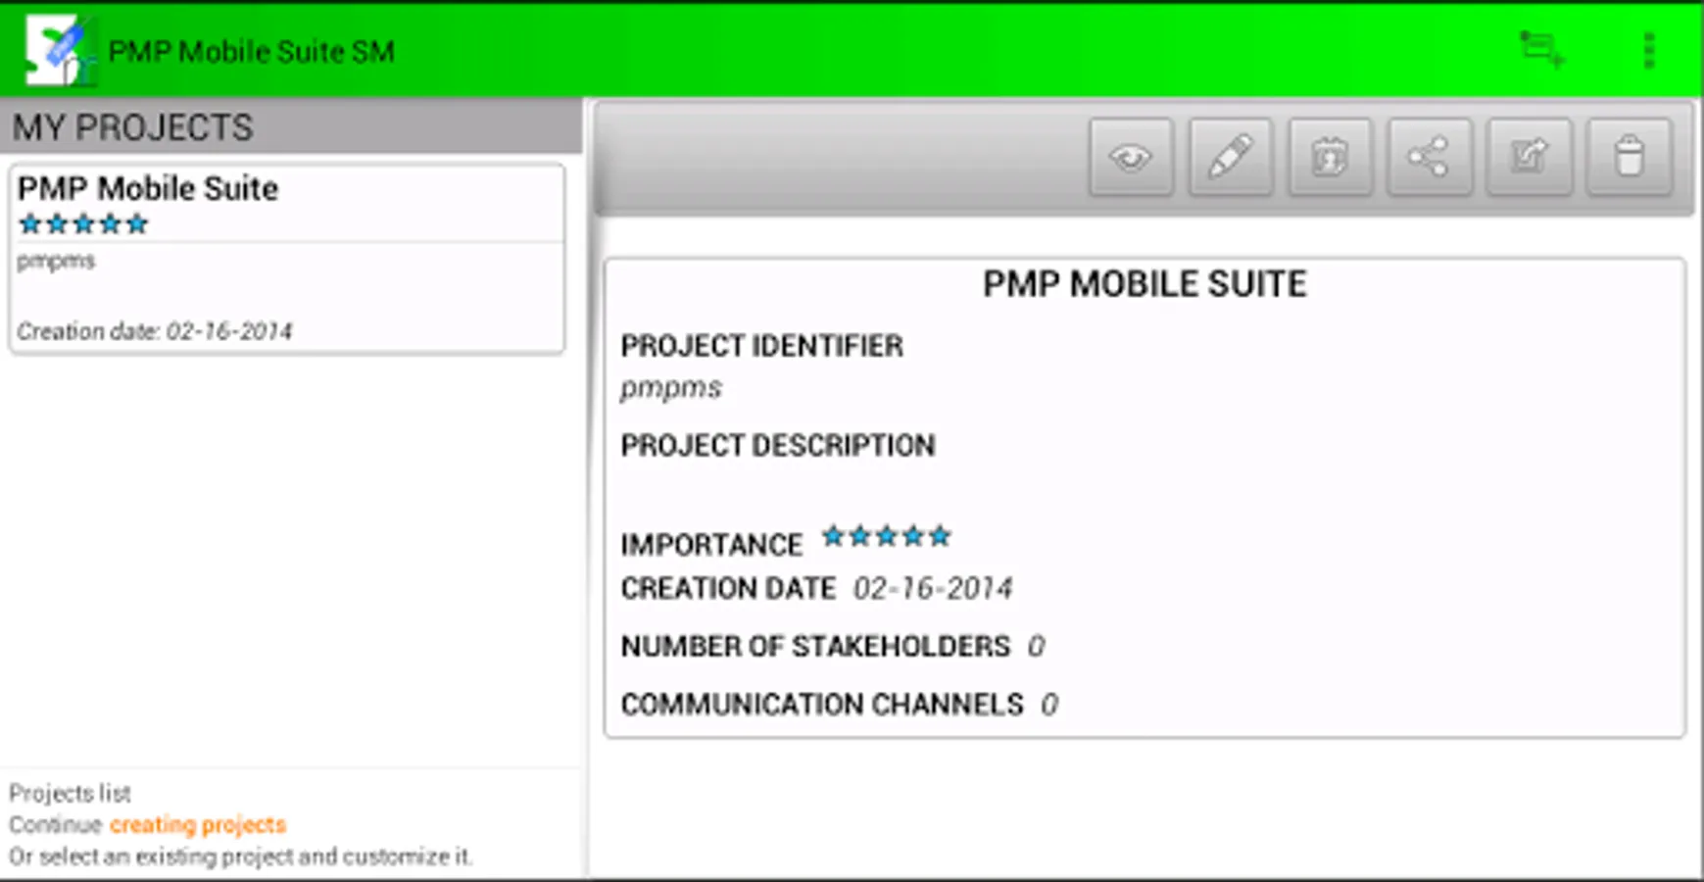Select the PMP Mobile Suite project card
This screenshot has width=1704, height=882.
click(287, 259)
